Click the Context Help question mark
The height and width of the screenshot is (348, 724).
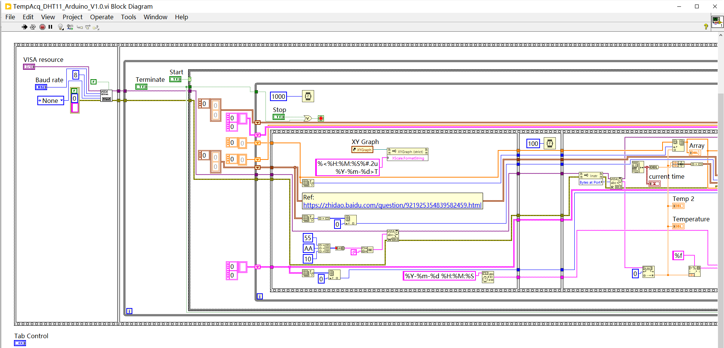pyautogui.click(x=706, y=26)
